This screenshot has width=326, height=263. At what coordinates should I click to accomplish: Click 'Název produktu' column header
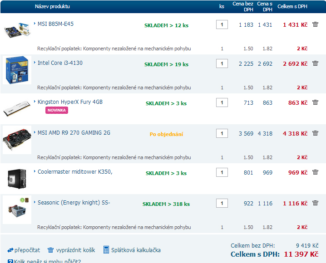pyautogui.click(x=52, y=6)
